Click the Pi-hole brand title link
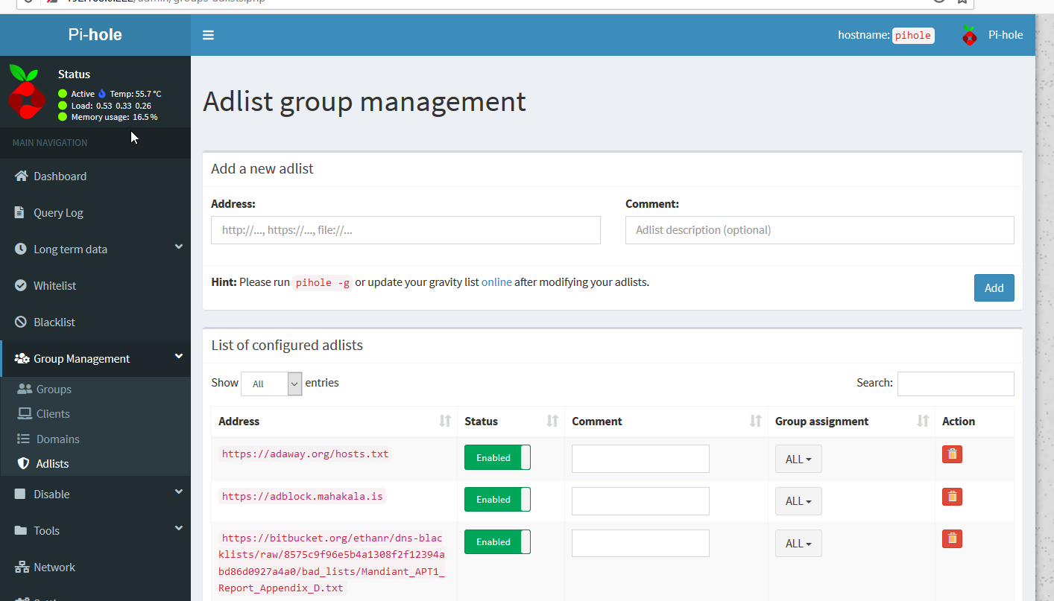The image size is (1054, 601). click(x=95, y=35)
